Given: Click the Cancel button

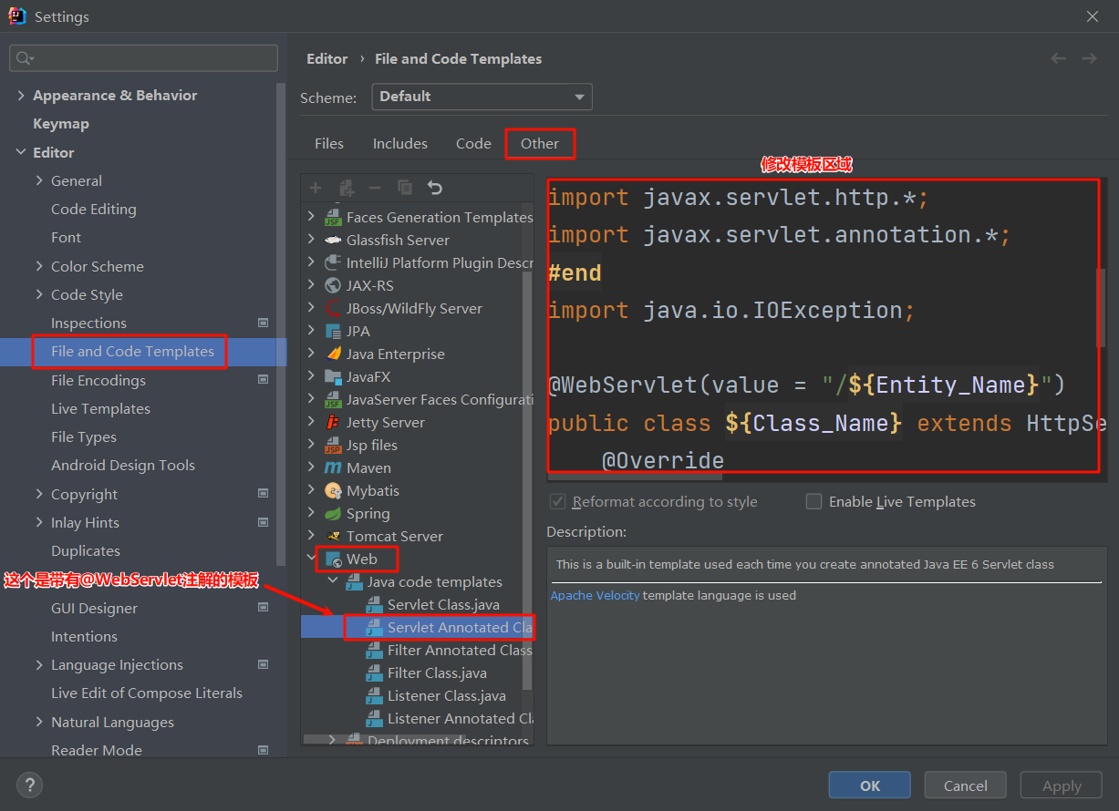Looking at the screenshot, I should (966, 785).
